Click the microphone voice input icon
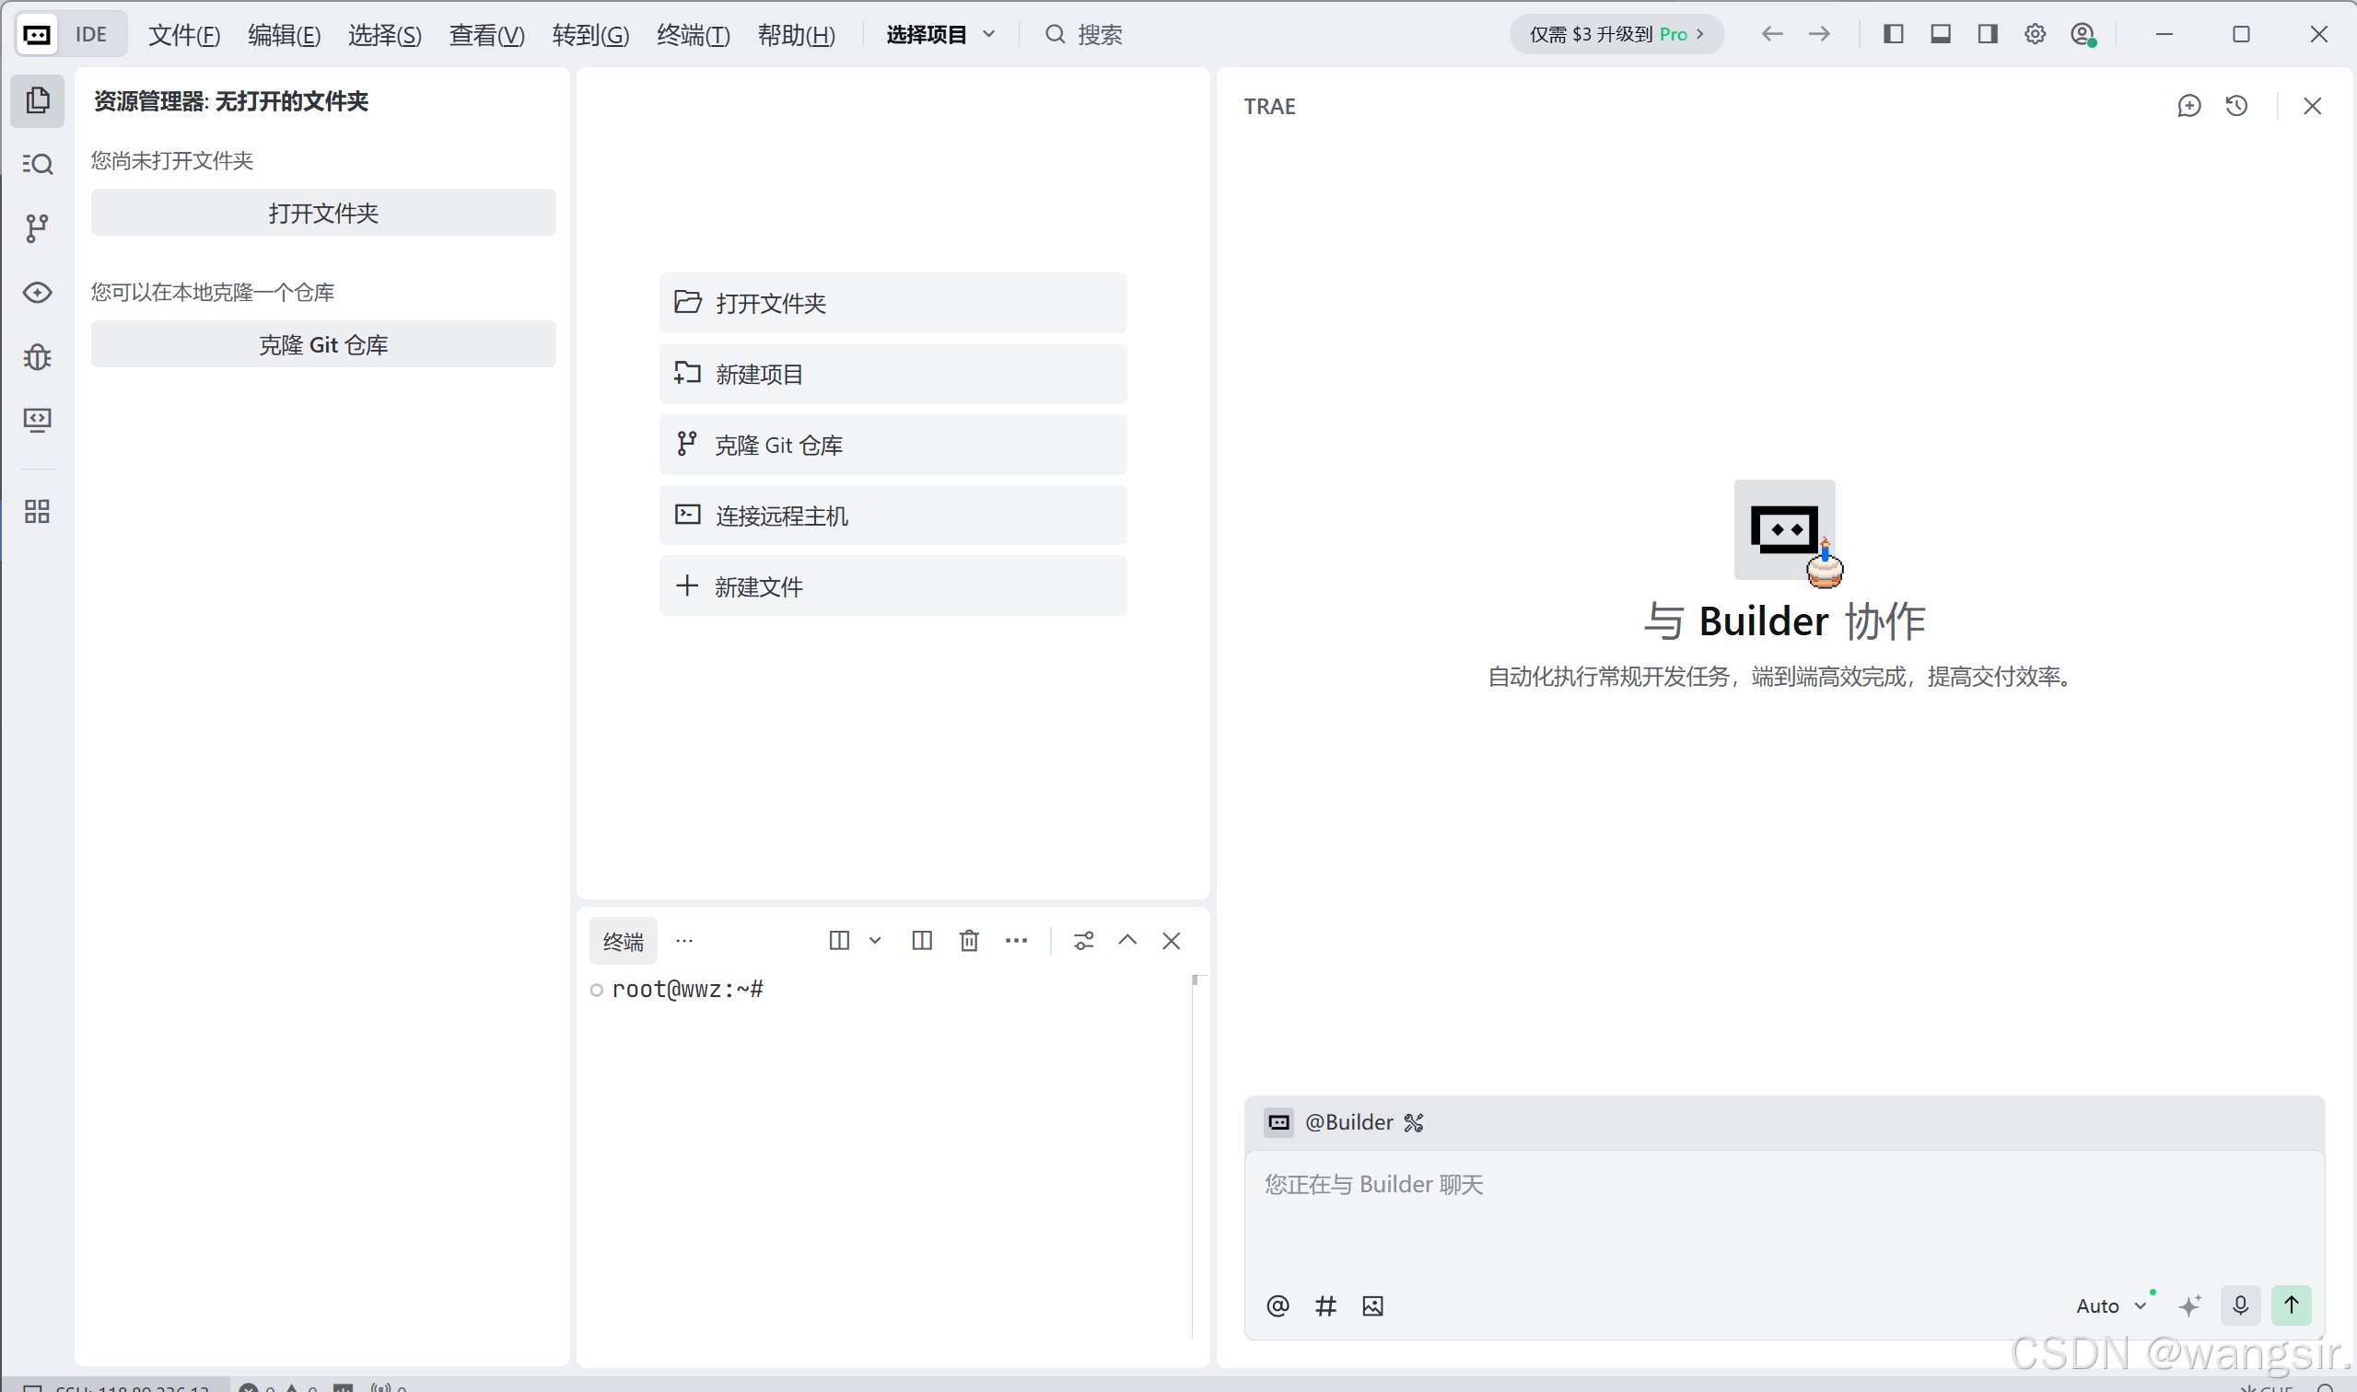 point(2240,1305)
